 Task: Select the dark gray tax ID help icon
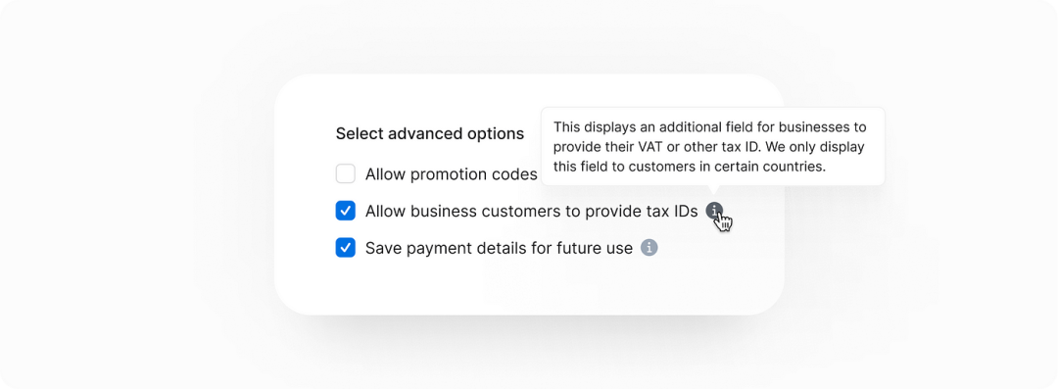click(x=714, y=211)
